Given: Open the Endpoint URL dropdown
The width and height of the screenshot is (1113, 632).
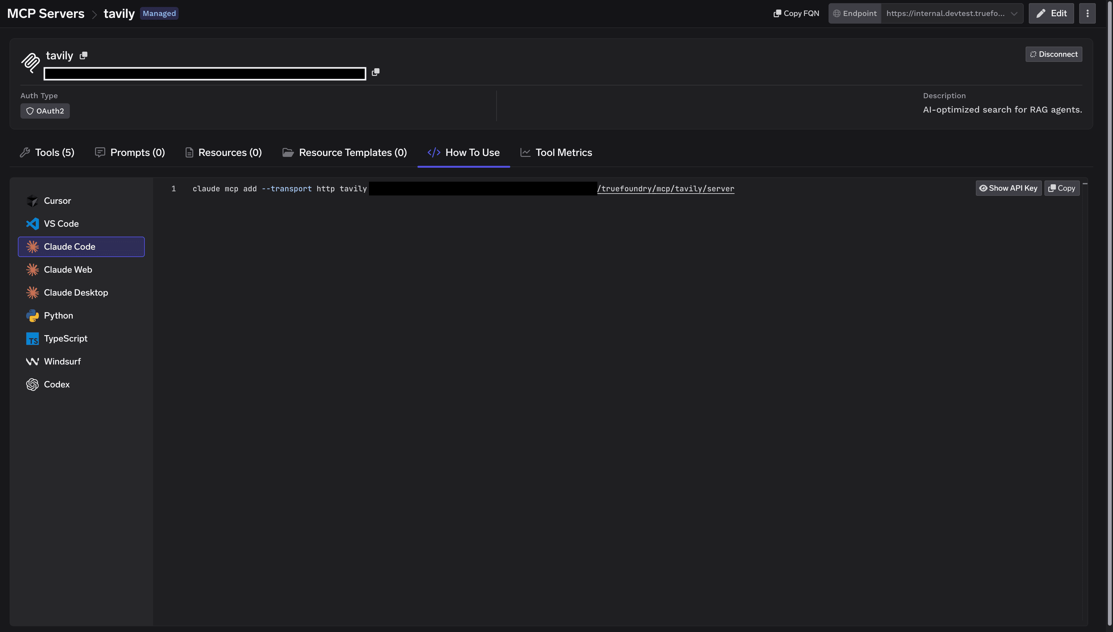Looking at the screenshot, I should tap(952, 13).
